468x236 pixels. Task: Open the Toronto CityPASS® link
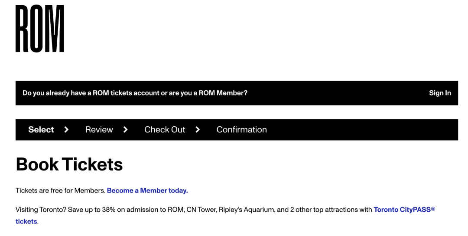[x=404, y=210]
